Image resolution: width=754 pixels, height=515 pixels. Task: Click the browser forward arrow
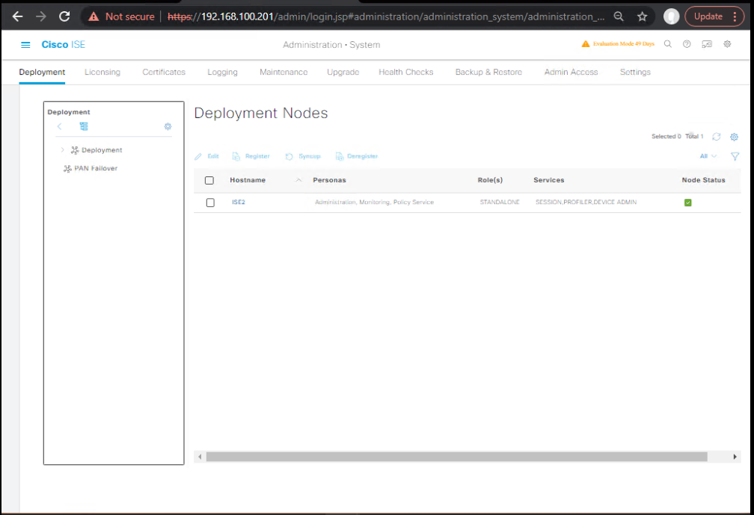tap(41, 16)
